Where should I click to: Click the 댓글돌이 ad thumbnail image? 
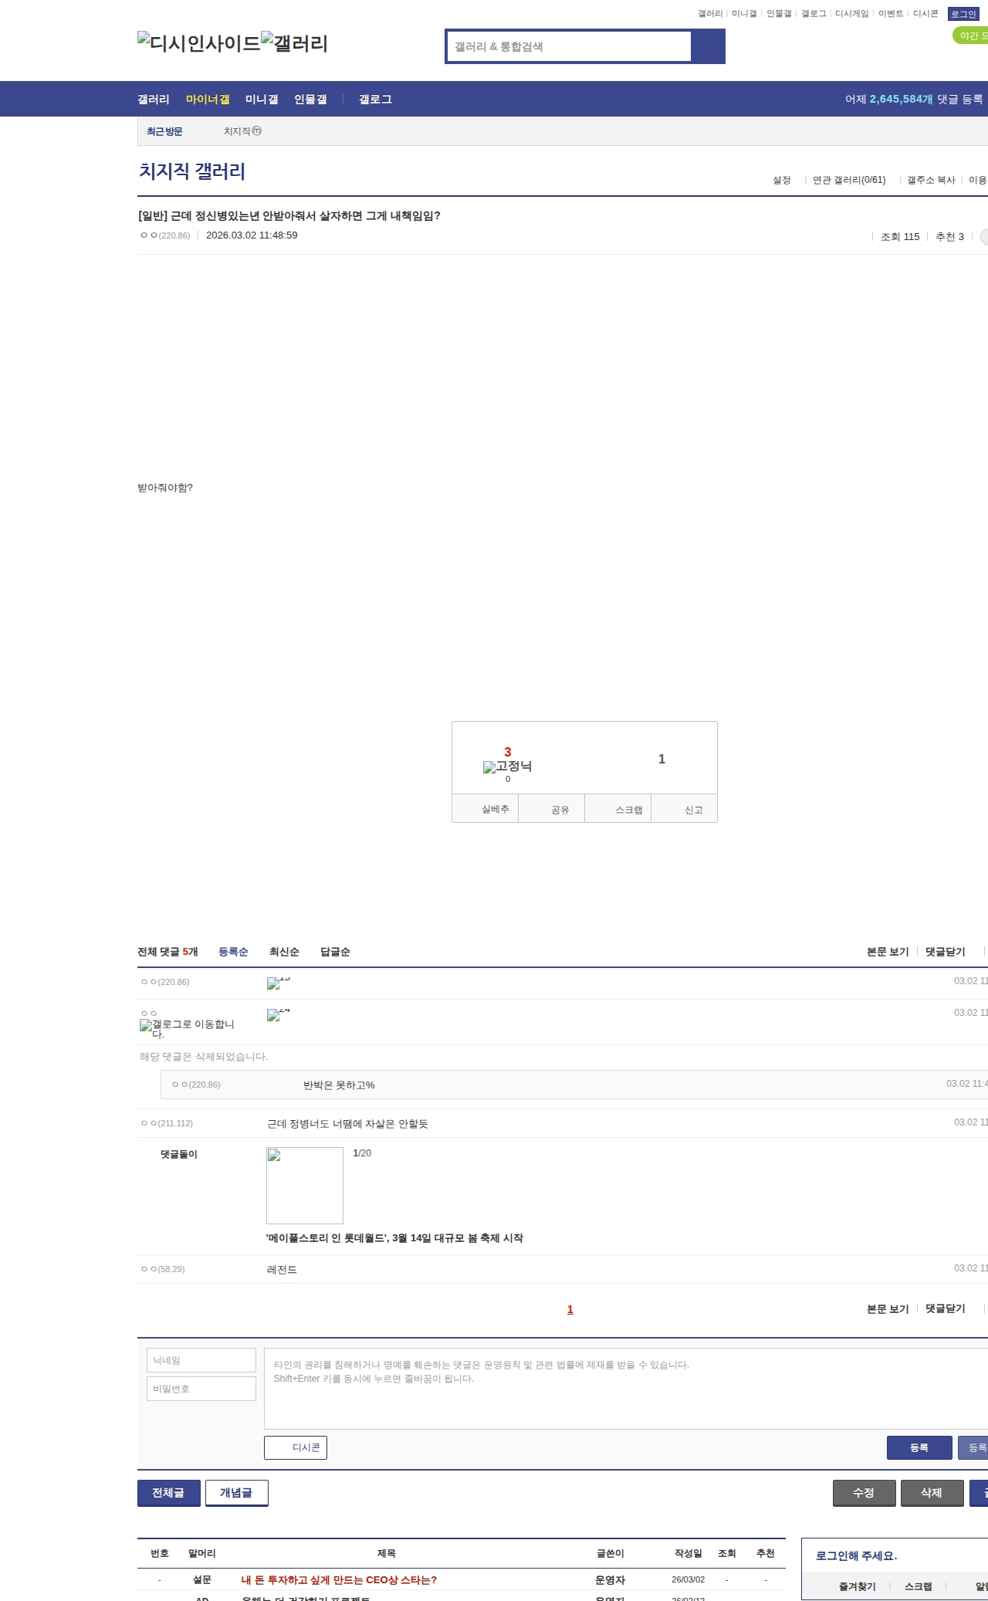tap(305, 1185)
